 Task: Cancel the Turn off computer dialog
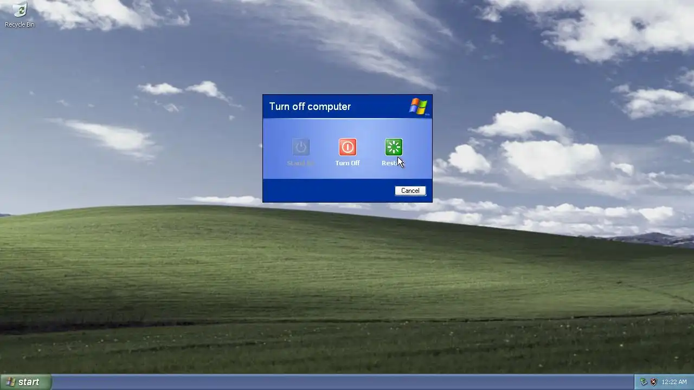coord(410,191)
